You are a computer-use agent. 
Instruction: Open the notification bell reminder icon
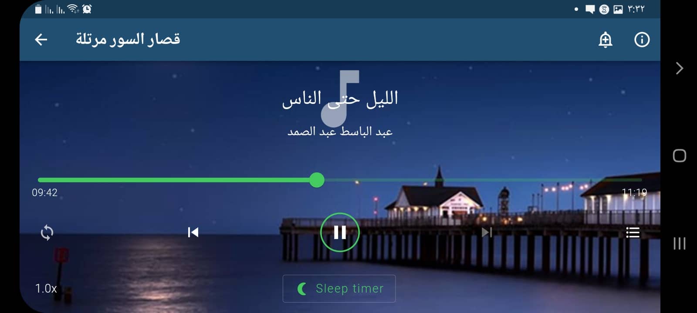[605, 40]
